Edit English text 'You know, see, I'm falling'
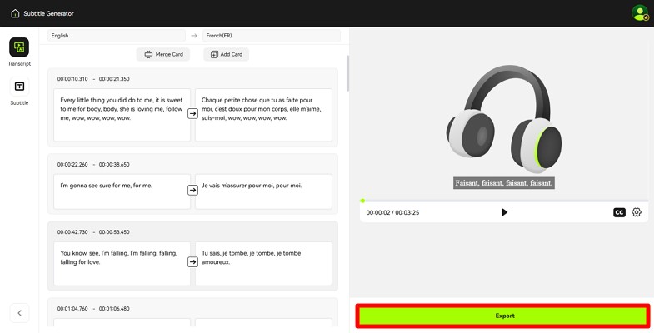This screenshot has height=333, width=654. pos(122,263)
